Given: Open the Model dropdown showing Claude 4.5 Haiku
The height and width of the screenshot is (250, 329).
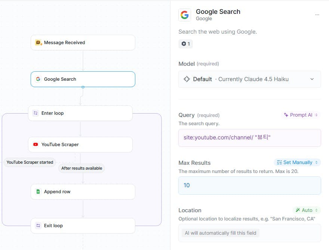Looking at the screenshot, I should (249, 79).
